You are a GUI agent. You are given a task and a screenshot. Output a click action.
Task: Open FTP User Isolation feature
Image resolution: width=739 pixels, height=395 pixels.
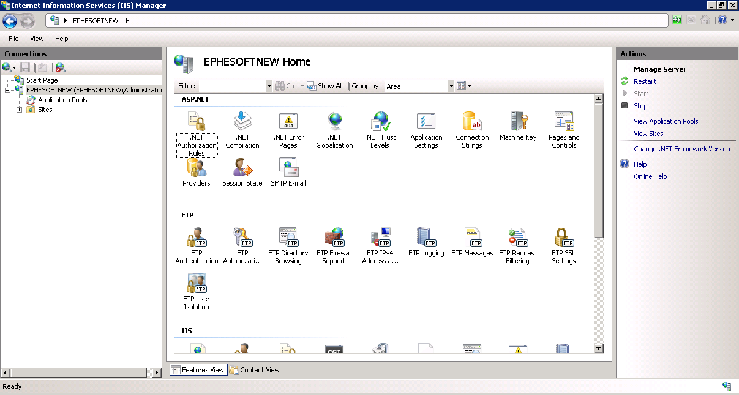point(197,292)
